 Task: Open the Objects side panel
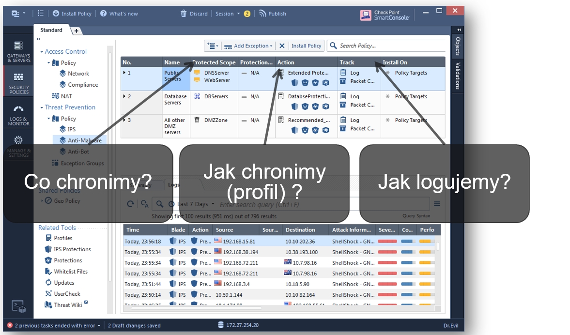[458, 46]
